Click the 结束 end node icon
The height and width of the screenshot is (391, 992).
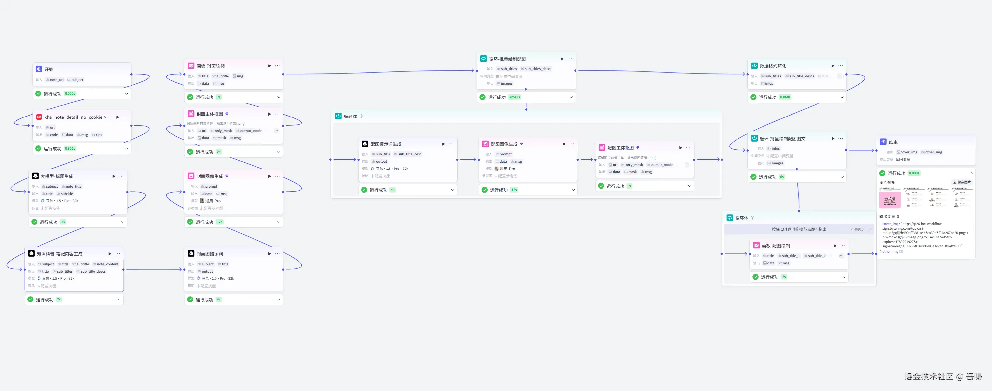[x=883, y=142]
